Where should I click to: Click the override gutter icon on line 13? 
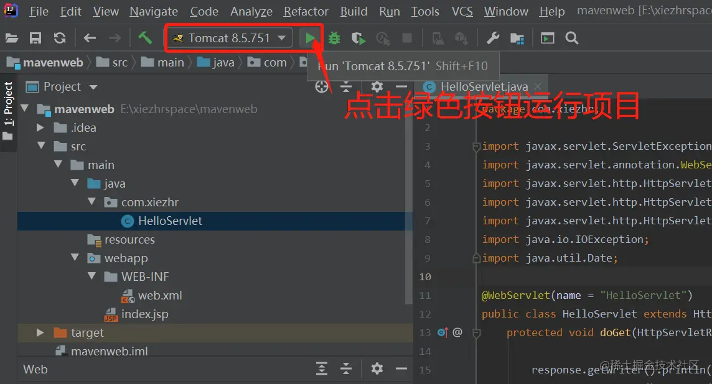click(443, 332)
